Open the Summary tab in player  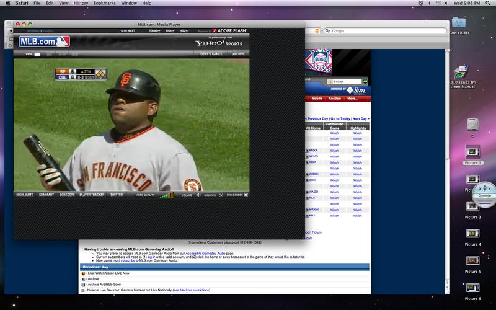(x=46, y=195)
